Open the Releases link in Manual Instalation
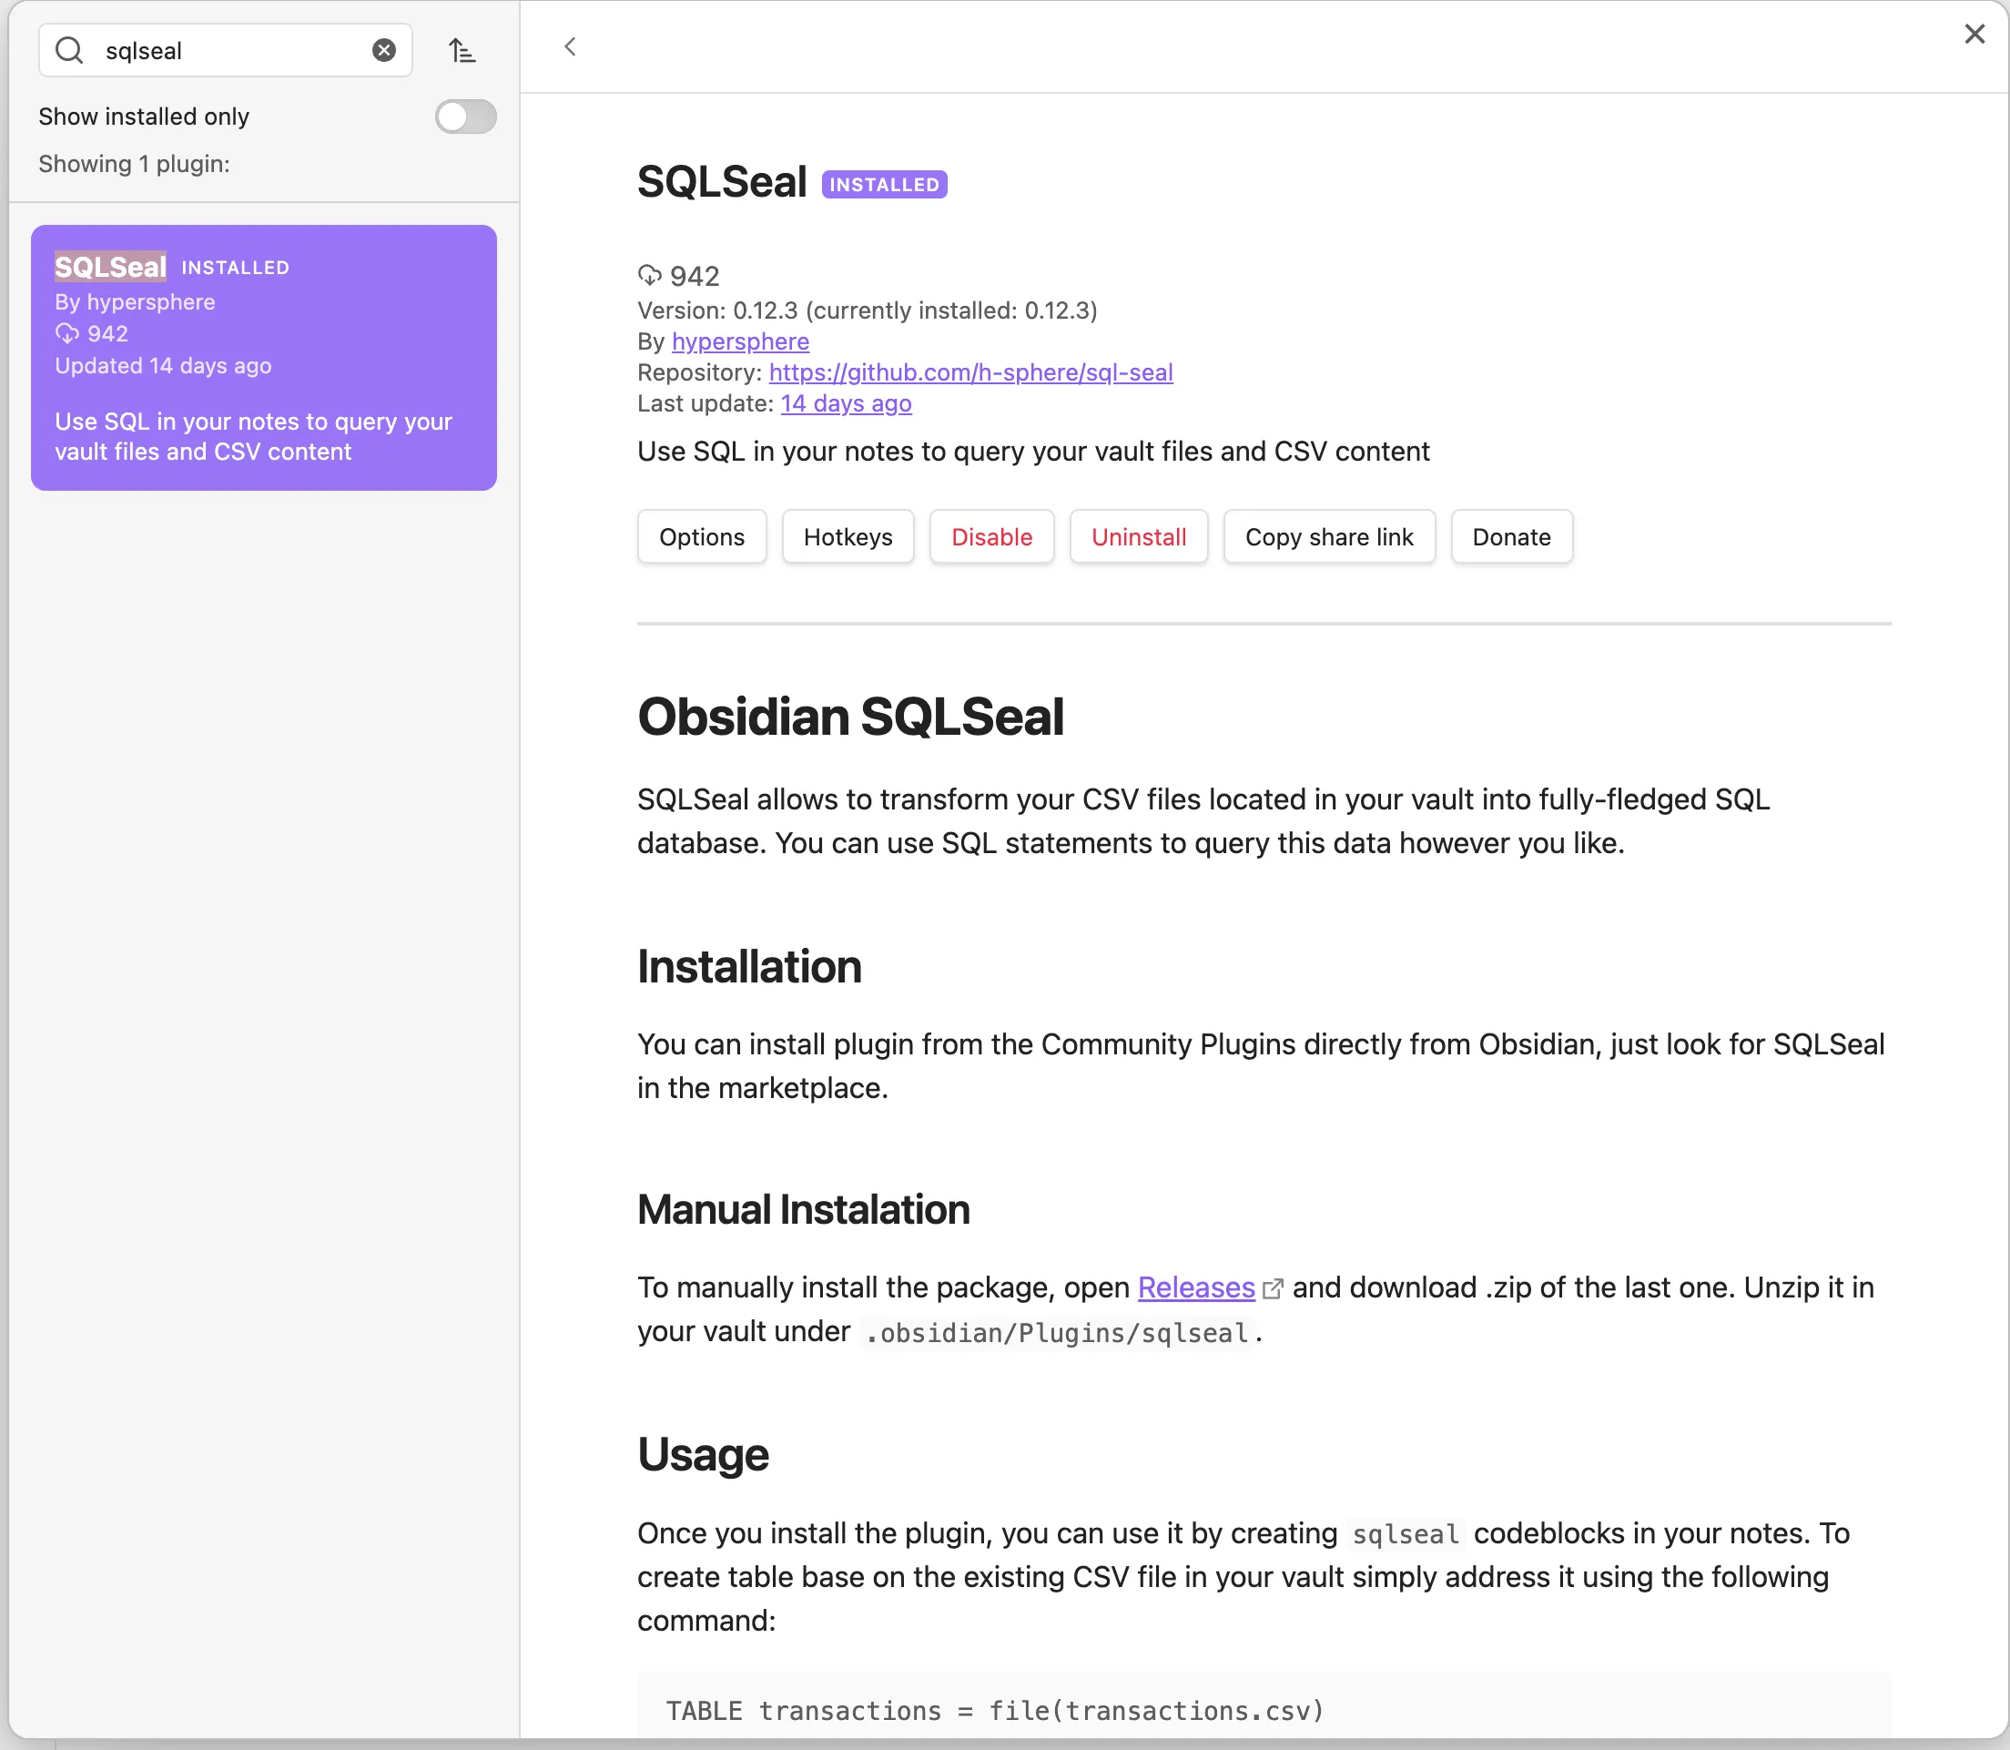The width and height of the screenshot is (2010, 1750). click(x=1195, y=1287)
